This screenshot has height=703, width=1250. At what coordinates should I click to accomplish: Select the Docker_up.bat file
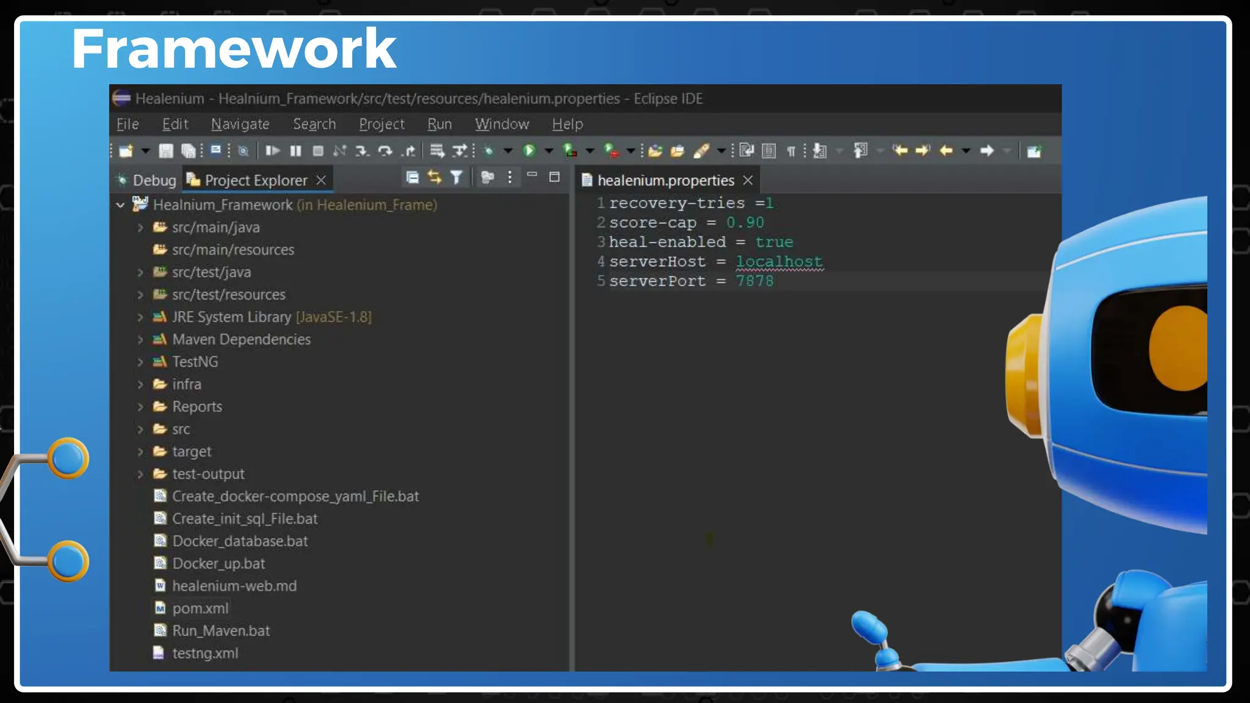coord(209,563)
